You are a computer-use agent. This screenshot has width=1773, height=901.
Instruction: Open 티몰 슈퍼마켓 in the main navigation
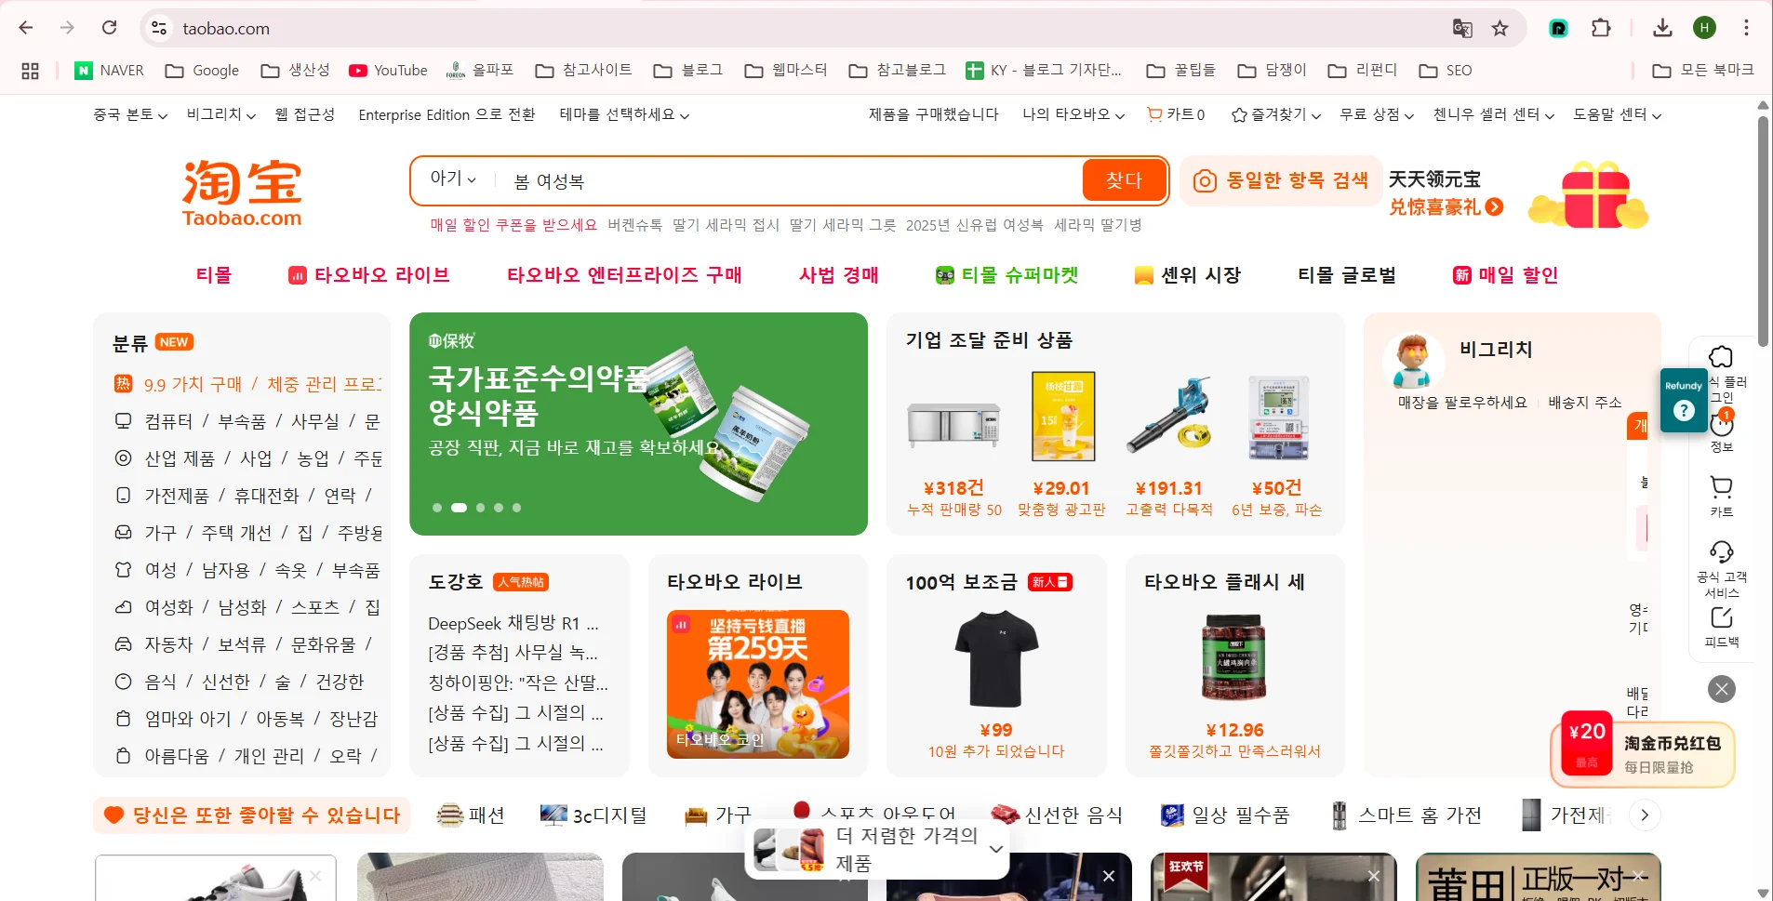1006,275
